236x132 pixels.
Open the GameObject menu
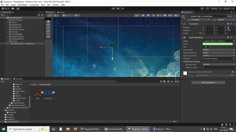click(22, 5)
